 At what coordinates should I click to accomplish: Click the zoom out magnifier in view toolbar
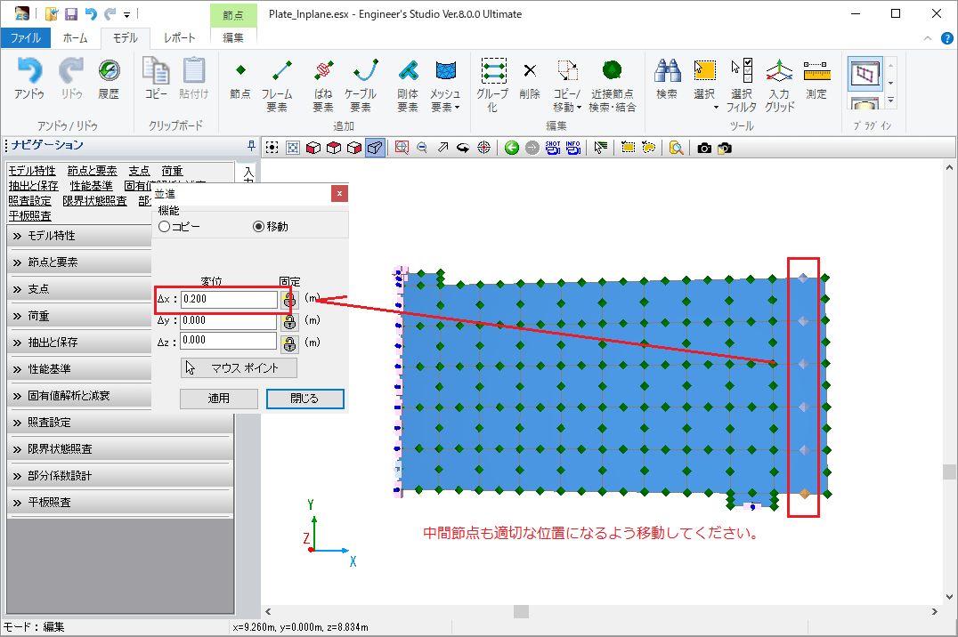coord(422,148)
